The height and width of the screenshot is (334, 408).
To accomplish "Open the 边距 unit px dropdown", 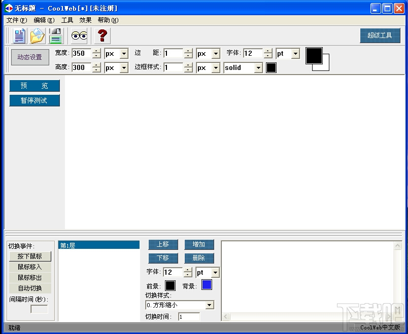I will pos(216,54).
